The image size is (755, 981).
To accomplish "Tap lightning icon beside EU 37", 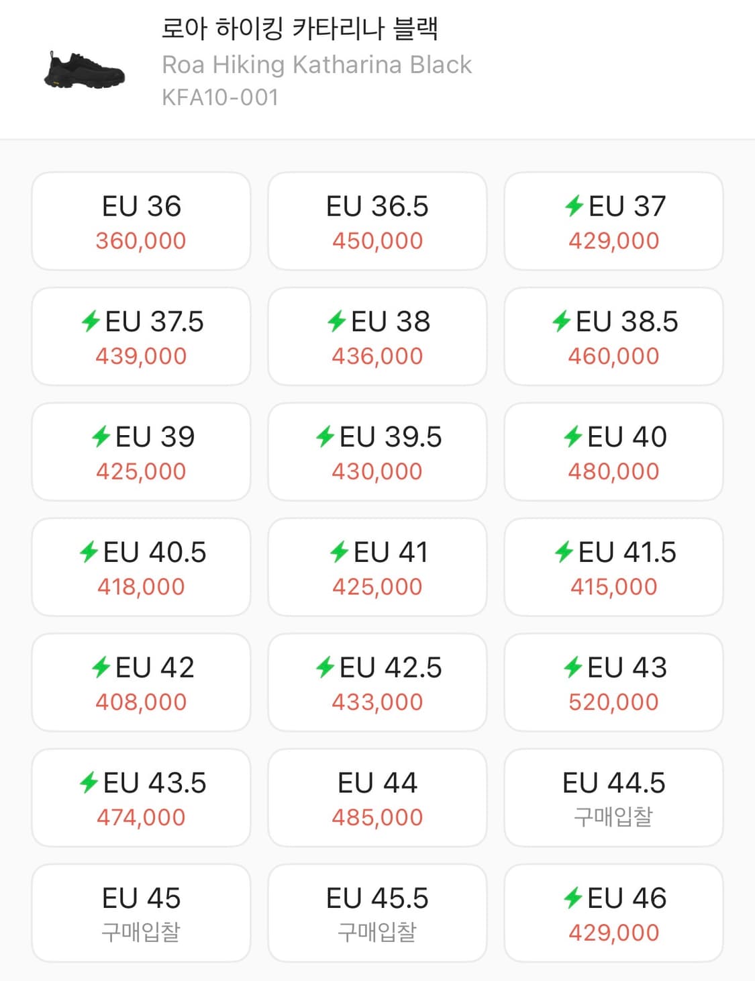I will [574, 206].
